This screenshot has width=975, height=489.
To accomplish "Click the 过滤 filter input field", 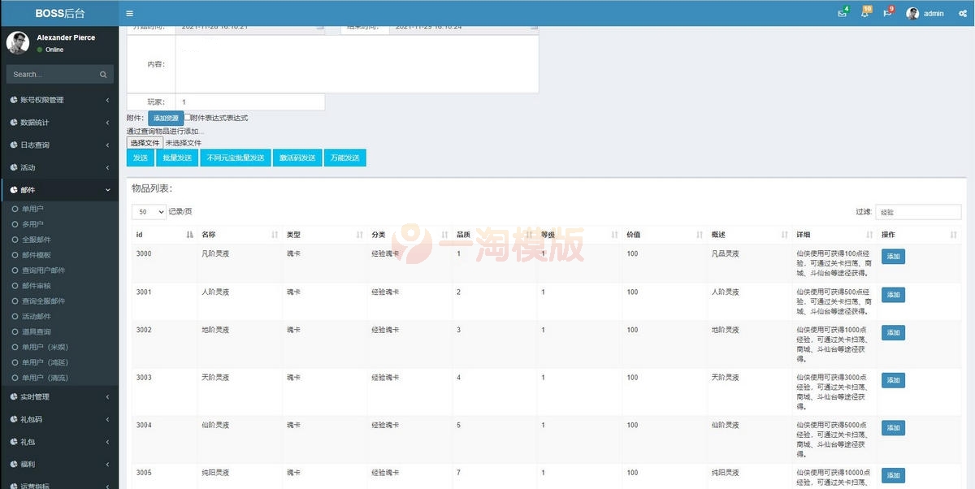I will coord(917,211).
